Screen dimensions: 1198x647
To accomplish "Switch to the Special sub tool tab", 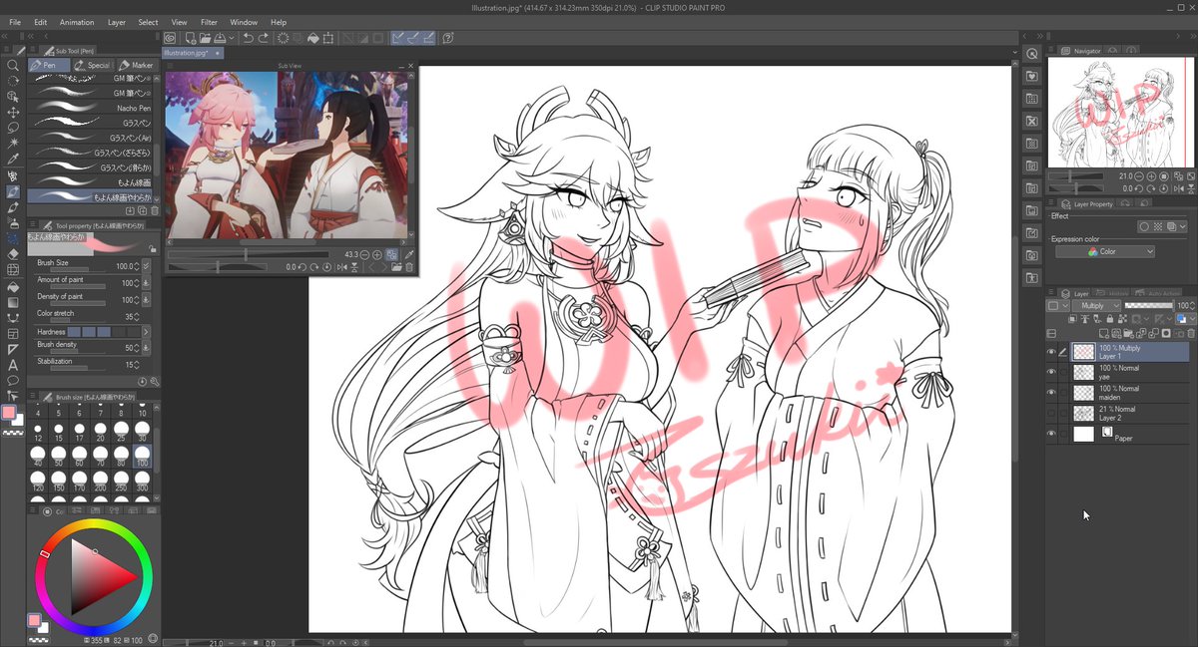I will (x=93, y=65).
